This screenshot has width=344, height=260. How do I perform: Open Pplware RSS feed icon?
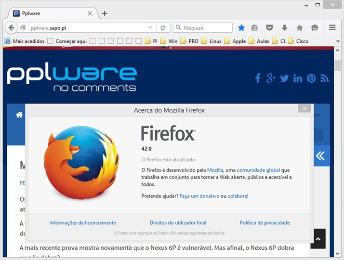click(324, 78)
